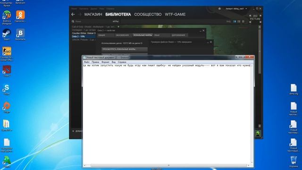Select Dota 2 - 19% in library list
The height and width of the screenshot is (170, 302).
[84, 36]
